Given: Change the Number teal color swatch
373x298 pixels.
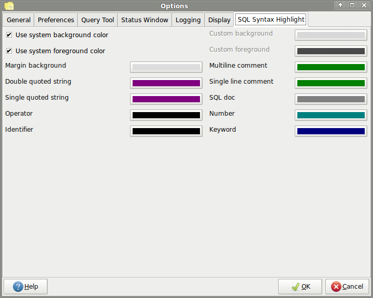Looking at the screenshot, I should click(331, 115).
